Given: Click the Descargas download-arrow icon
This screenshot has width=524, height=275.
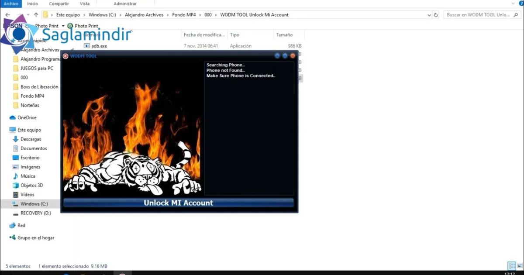Looking at the screenshot, I should click(x=16, y=139).
